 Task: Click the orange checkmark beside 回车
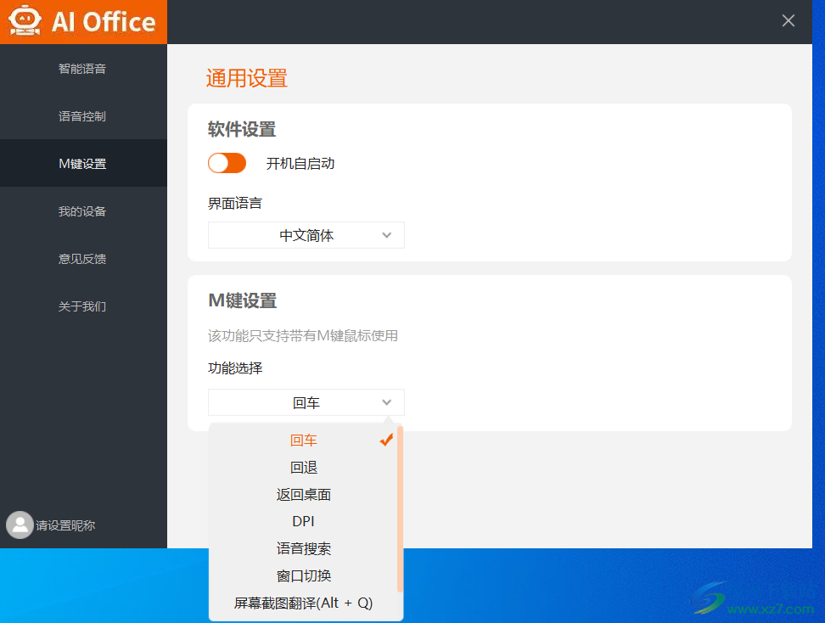tap(386, 440)
